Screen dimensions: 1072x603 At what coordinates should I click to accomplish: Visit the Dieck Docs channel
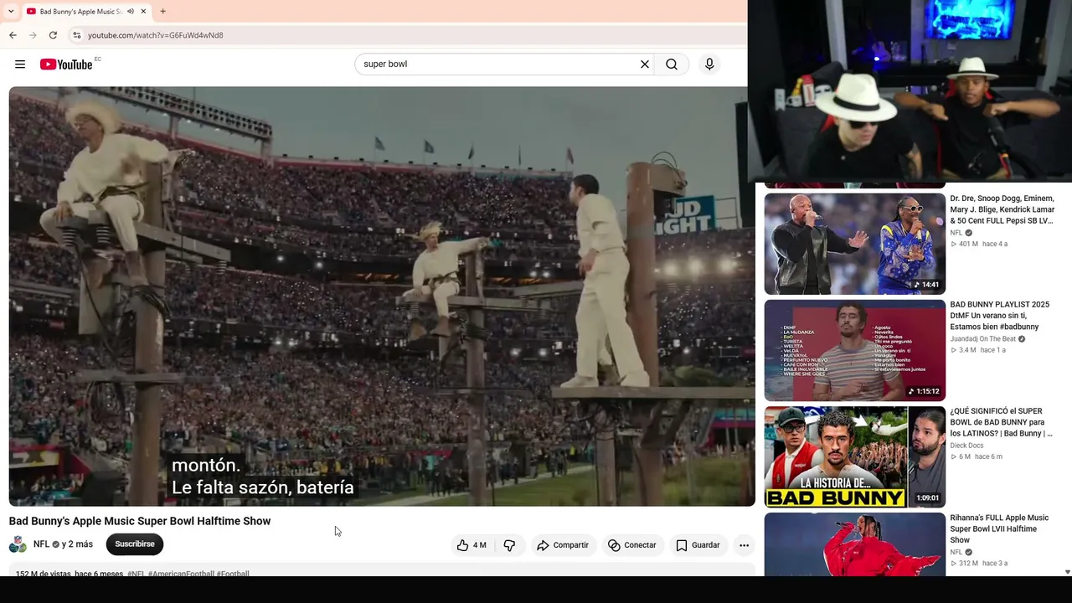point(966,446)
